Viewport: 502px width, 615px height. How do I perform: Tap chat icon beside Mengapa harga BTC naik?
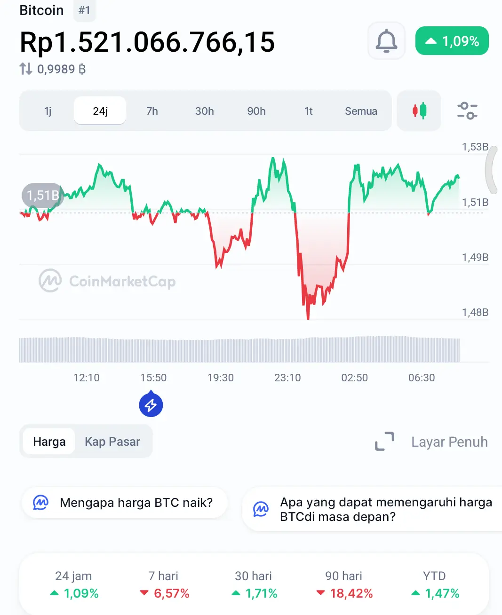pos(41,503)
